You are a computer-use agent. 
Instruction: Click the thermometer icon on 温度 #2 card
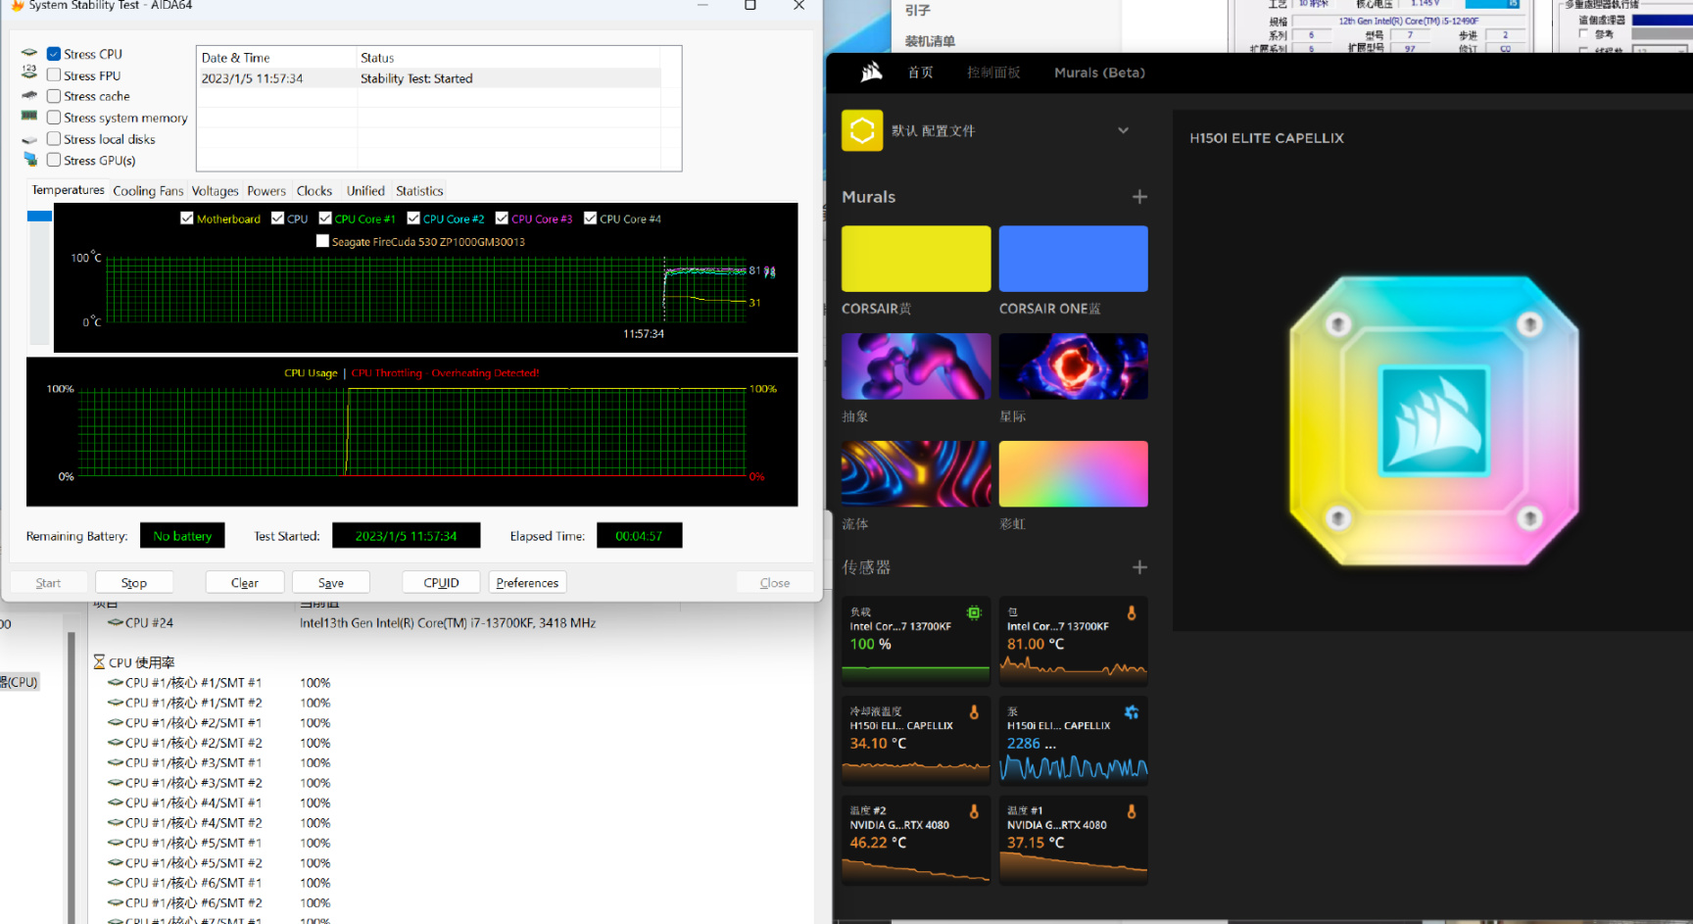click(x=974, y=811)
